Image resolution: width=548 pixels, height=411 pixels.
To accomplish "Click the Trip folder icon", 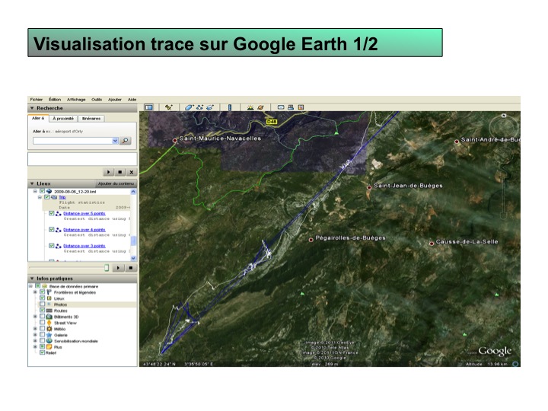I will point(54,197).
